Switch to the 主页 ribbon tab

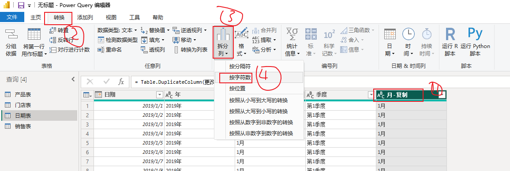[36, 18]
